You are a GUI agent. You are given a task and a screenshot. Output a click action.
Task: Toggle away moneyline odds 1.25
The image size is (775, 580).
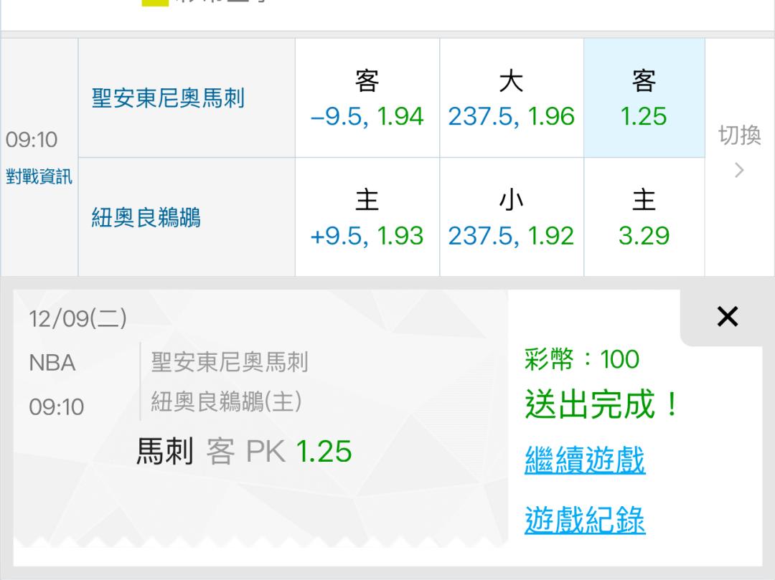tap(644, 98)
